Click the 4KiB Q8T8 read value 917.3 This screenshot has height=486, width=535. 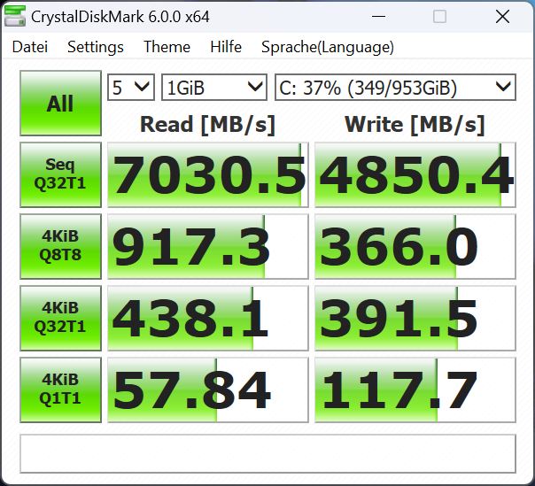click(x=208, y=246)
